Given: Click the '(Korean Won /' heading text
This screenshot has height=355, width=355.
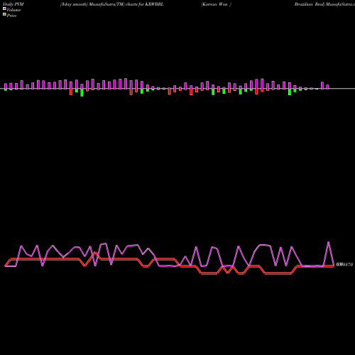Looking at the screenshot, I should coord(216,4).
